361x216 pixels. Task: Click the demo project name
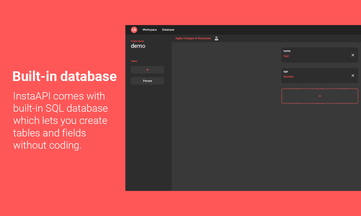138,46
